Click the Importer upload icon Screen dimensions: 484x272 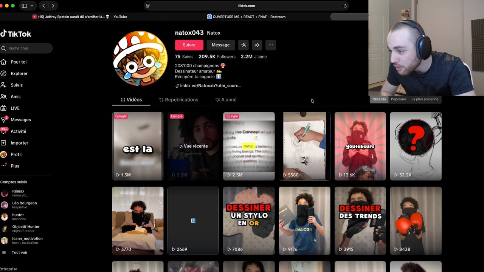pyautogui.click(x=3, y=143)
